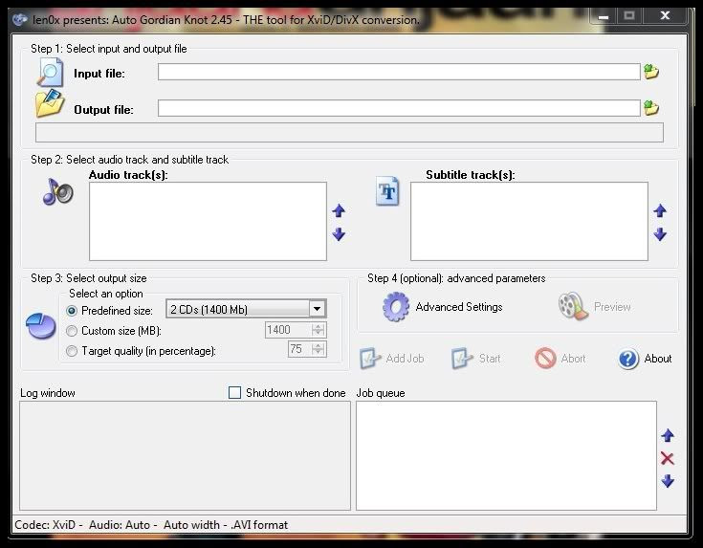Click the Preview button label
Viewport: 703px width, 548px height.
click(x=612, y=307)
